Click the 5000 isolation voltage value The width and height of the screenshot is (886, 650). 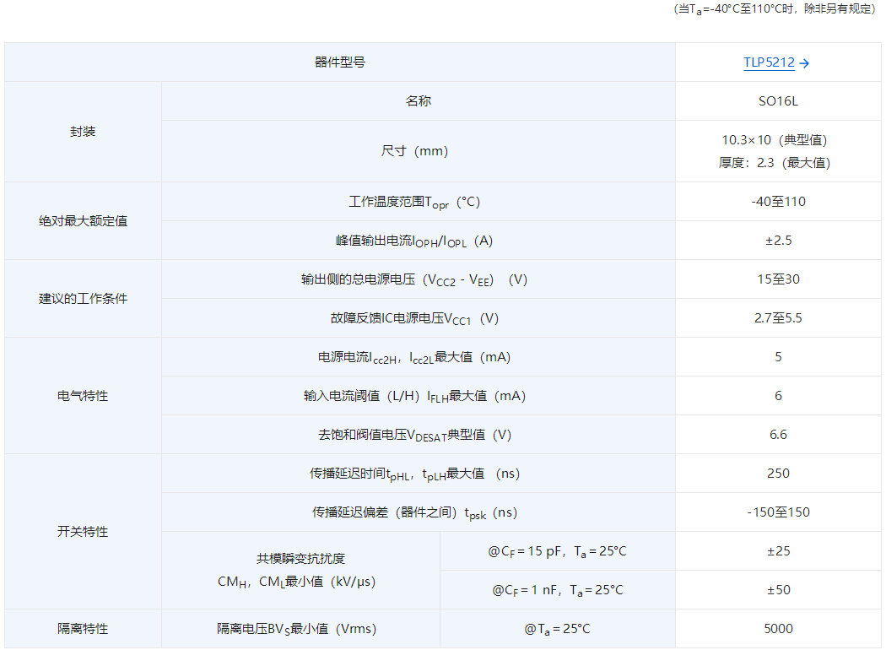777,629
